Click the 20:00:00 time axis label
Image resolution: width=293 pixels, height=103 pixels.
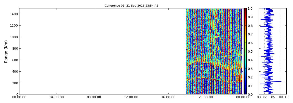point(206,97)
